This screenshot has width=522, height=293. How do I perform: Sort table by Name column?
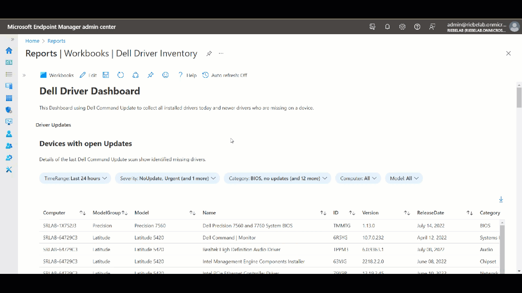click(x=323, y=213)
